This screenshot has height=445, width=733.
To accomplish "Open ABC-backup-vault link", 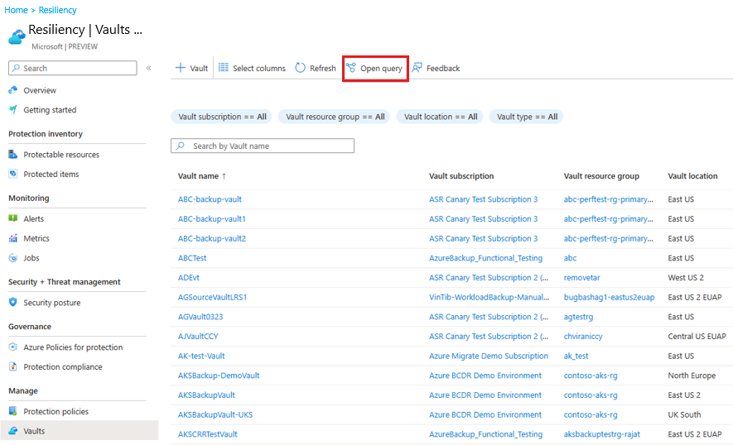I will coord(210,199).
